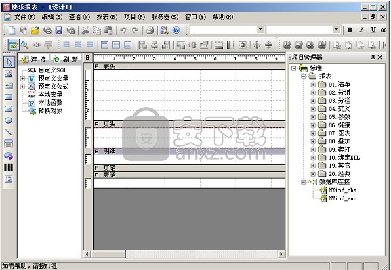Open the 查看(V) menu

tap(79, 17)
